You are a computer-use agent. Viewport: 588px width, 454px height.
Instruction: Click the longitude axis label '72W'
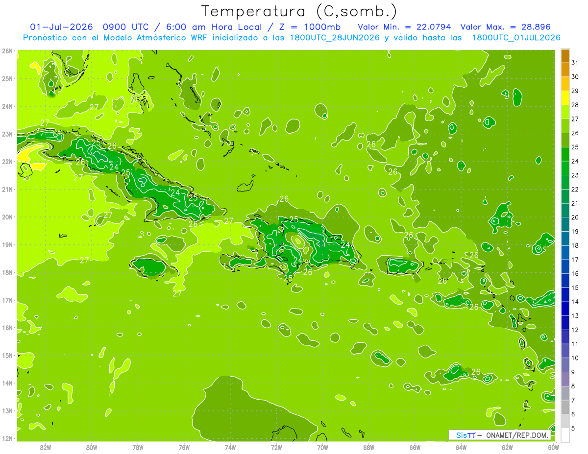276,447
